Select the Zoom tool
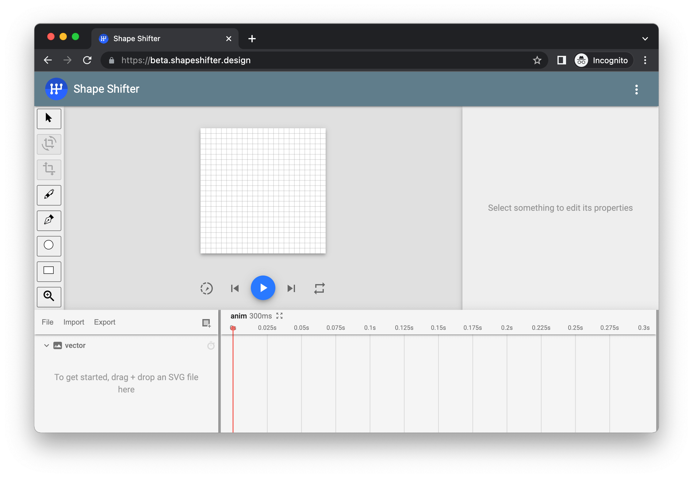693x478 pixels. pos(49,295)
